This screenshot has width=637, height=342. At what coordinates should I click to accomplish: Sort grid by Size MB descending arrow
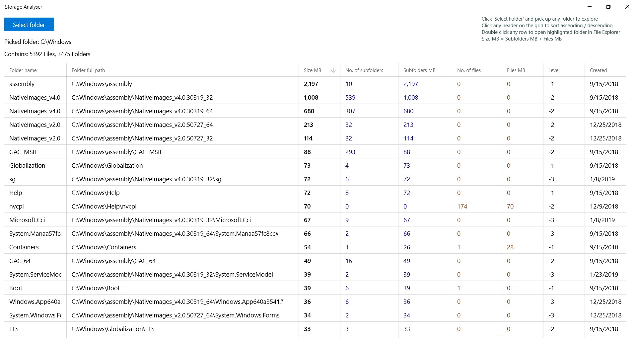pyautogui.click(x=333, y=70)
